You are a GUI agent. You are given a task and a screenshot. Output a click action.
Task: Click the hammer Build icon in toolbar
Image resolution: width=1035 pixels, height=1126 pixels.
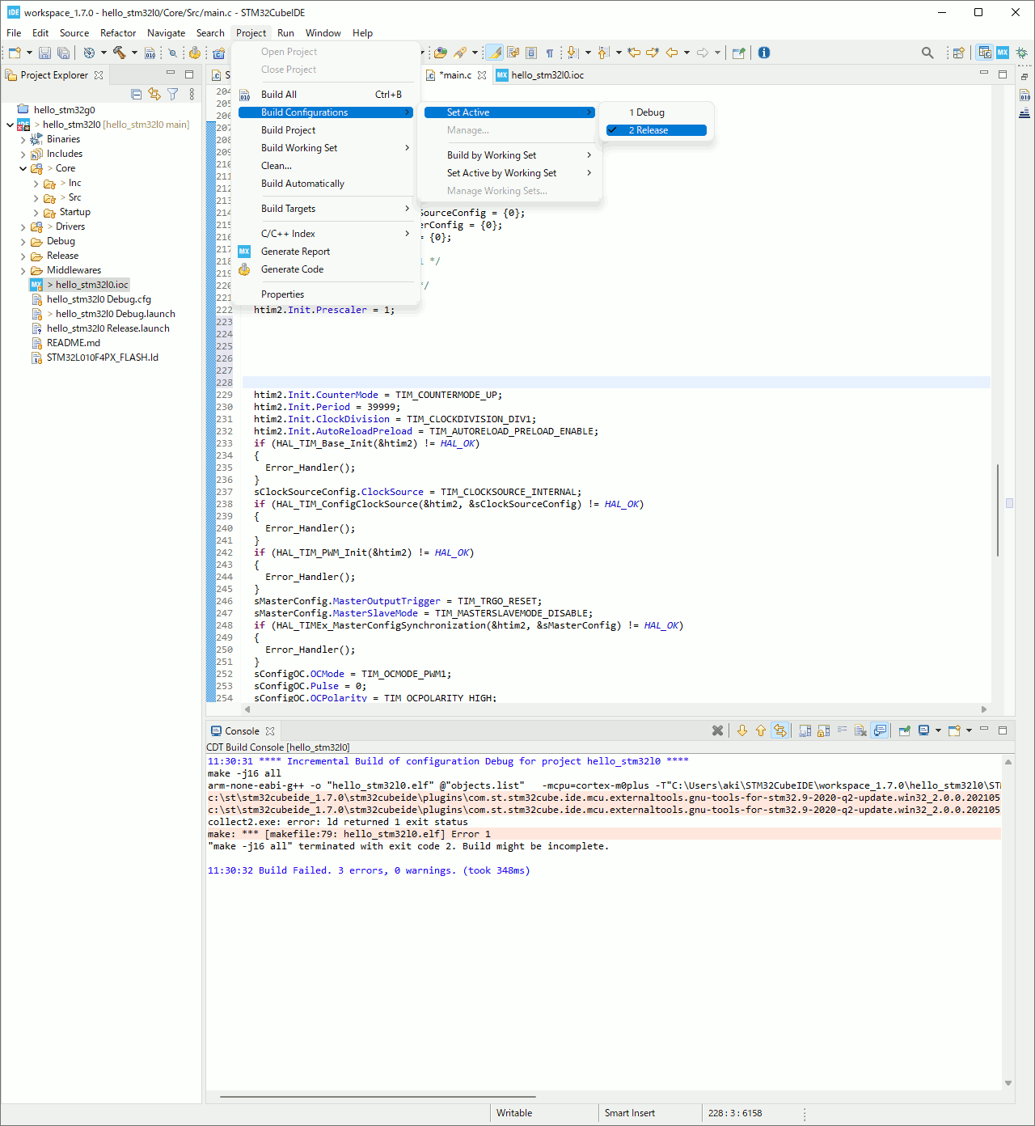(x=119, y=53)
